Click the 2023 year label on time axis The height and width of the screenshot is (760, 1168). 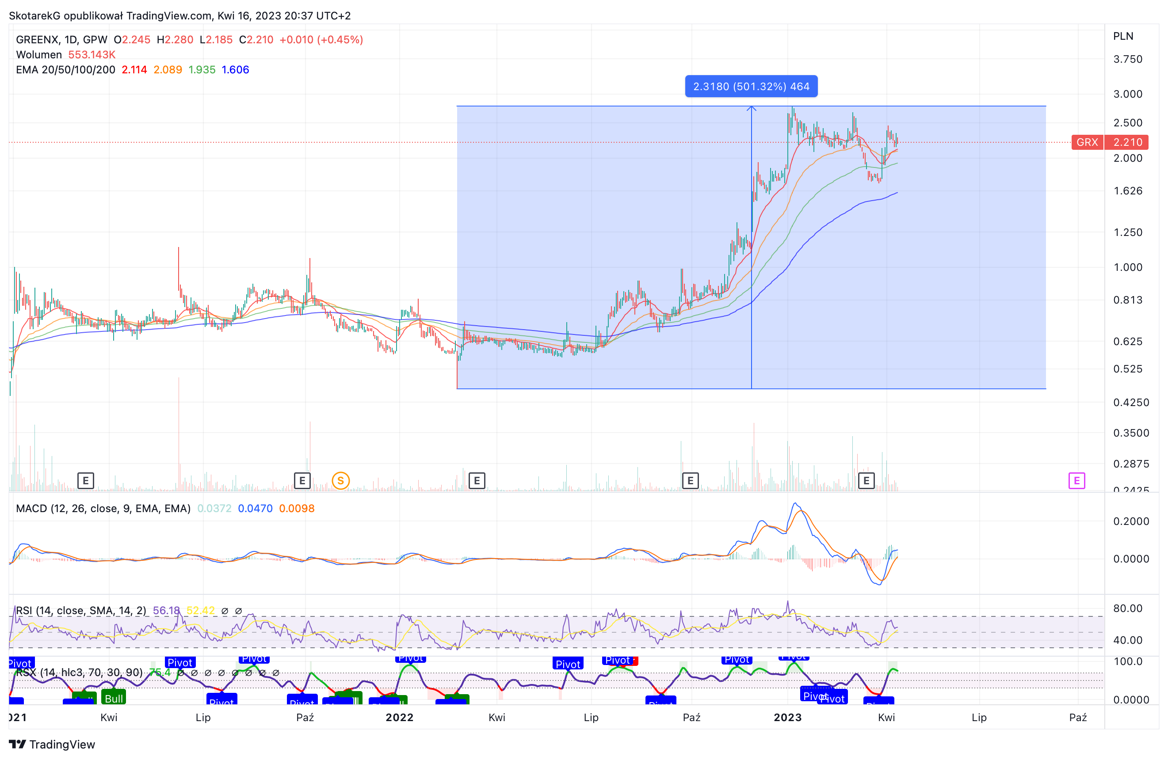pos(788,717)
